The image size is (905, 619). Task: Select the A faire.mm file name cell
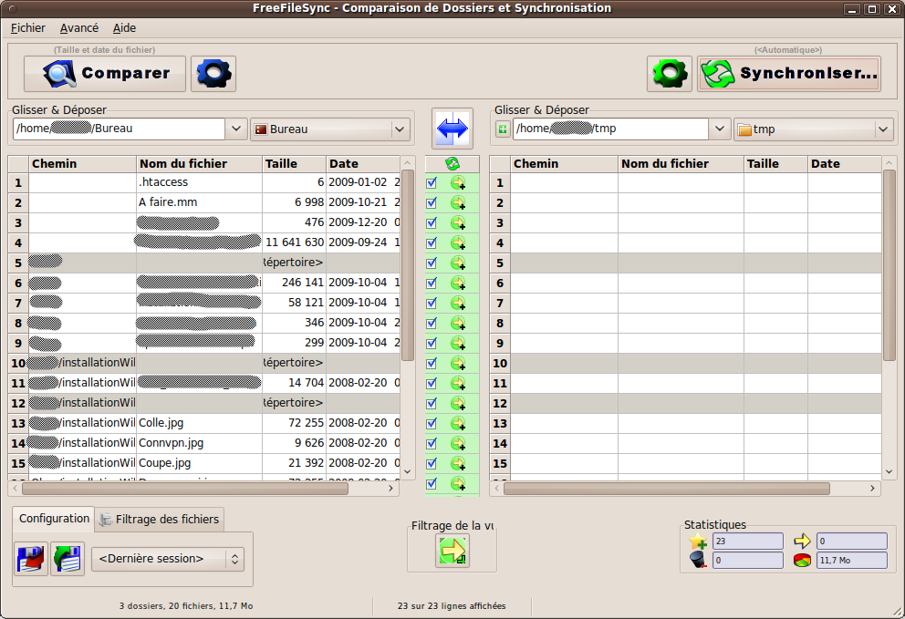pos(199,202)
